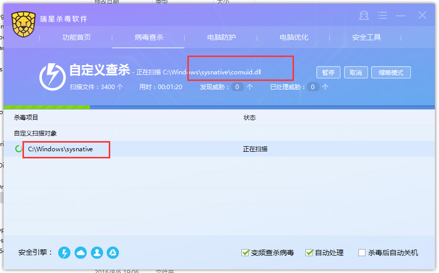Click the scan progress bar
This screenshot has height=273, width=439.
click(219, 107)
